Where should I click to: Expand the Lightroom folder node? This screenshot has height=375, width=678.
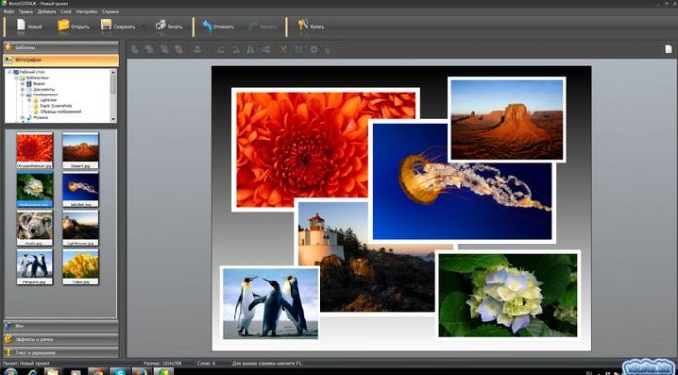pos(30,100)
